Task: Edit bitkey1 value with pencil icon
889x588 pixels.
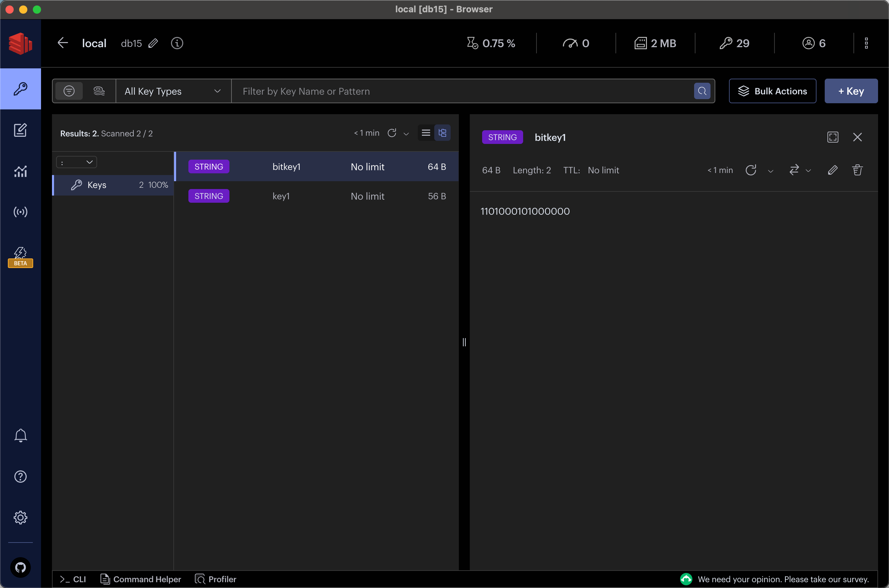Action: pyautogui.click(x=833, y=170)
